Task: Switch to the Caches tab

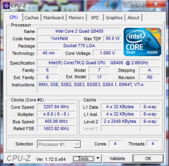Action: [32, 18]
